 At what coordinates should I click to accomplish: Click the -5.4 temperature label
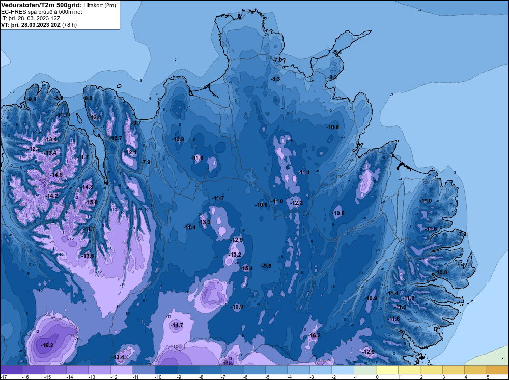pyautogui.click(x=337, y=52)
